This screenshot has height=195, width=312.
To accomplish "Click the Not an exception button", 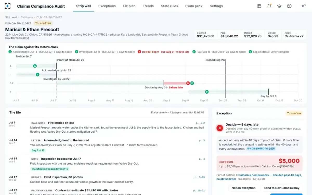I will pos(243,188).
